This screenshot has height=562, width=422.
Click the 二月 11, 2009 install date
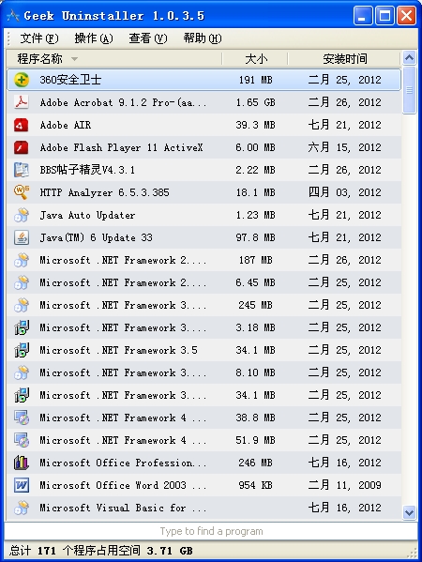point(344,485)
